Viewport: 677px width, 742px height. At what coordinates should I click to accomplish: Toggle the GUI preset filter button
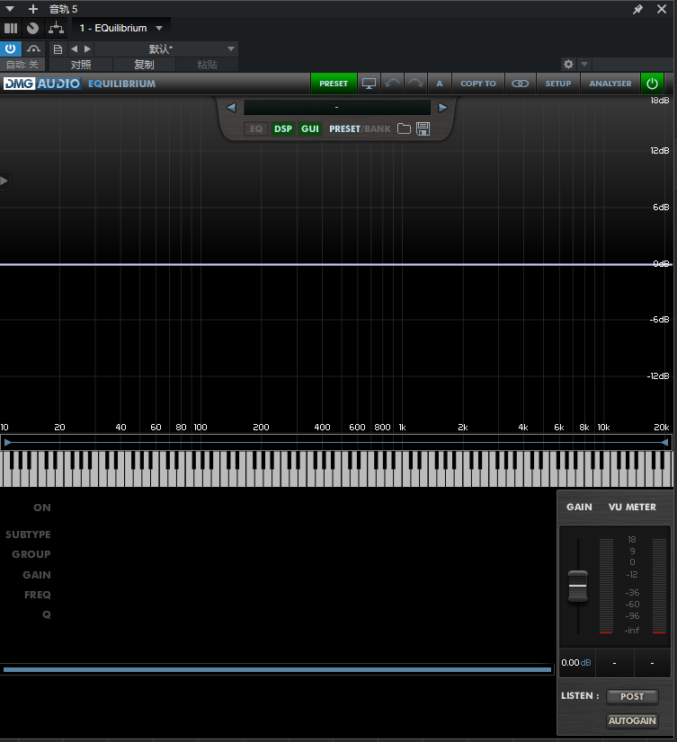point(310,128)
